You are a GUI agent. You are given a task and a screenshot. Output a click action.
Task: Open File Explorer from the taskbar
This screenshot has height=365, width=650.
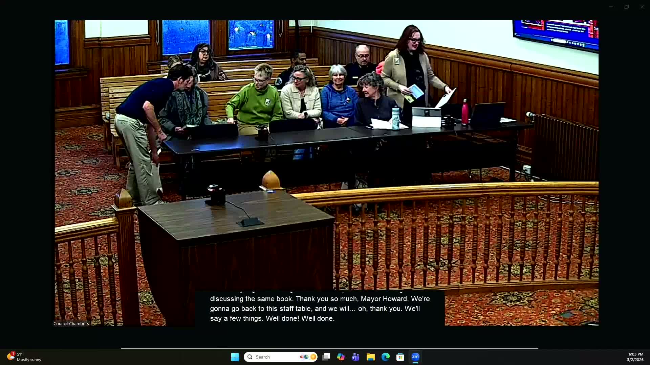pyautogui.click(x=370, y=357)
